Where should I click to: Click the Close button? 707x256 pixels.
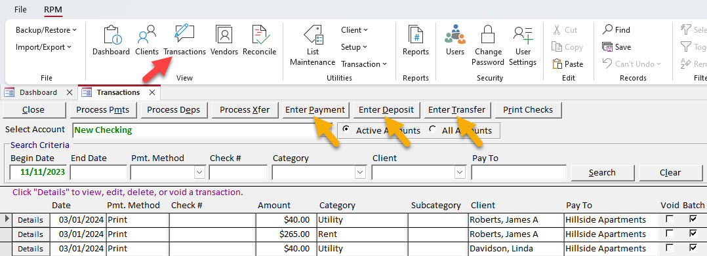pos(33,110)
